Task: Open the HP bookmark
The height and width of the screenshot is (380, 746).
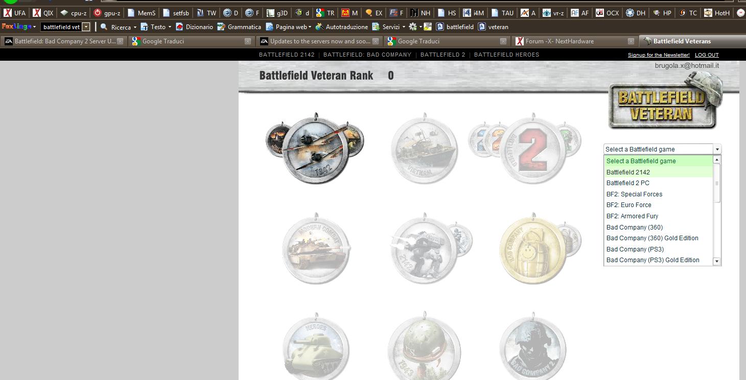Action: [662, 13]
